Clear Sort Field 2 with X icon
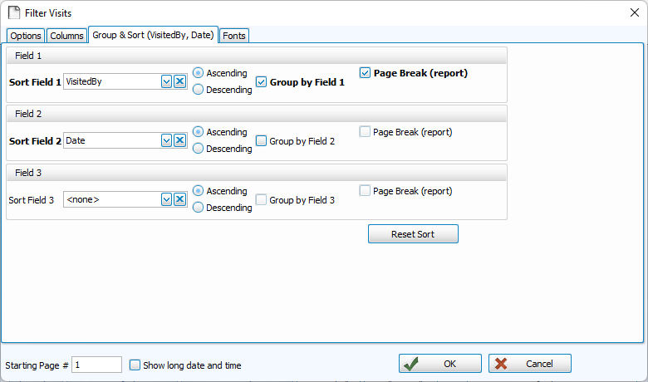The height and width of the screenshot is (382, 648). coord(179,140)
